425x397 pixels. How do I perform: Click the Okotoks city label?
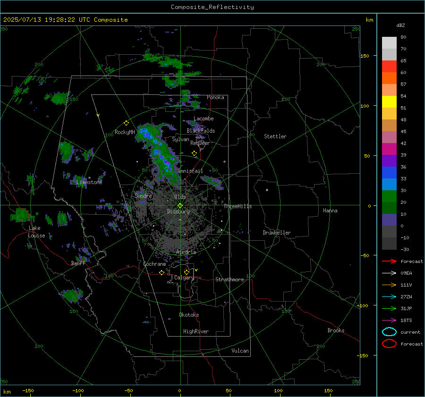coord(189,315)
